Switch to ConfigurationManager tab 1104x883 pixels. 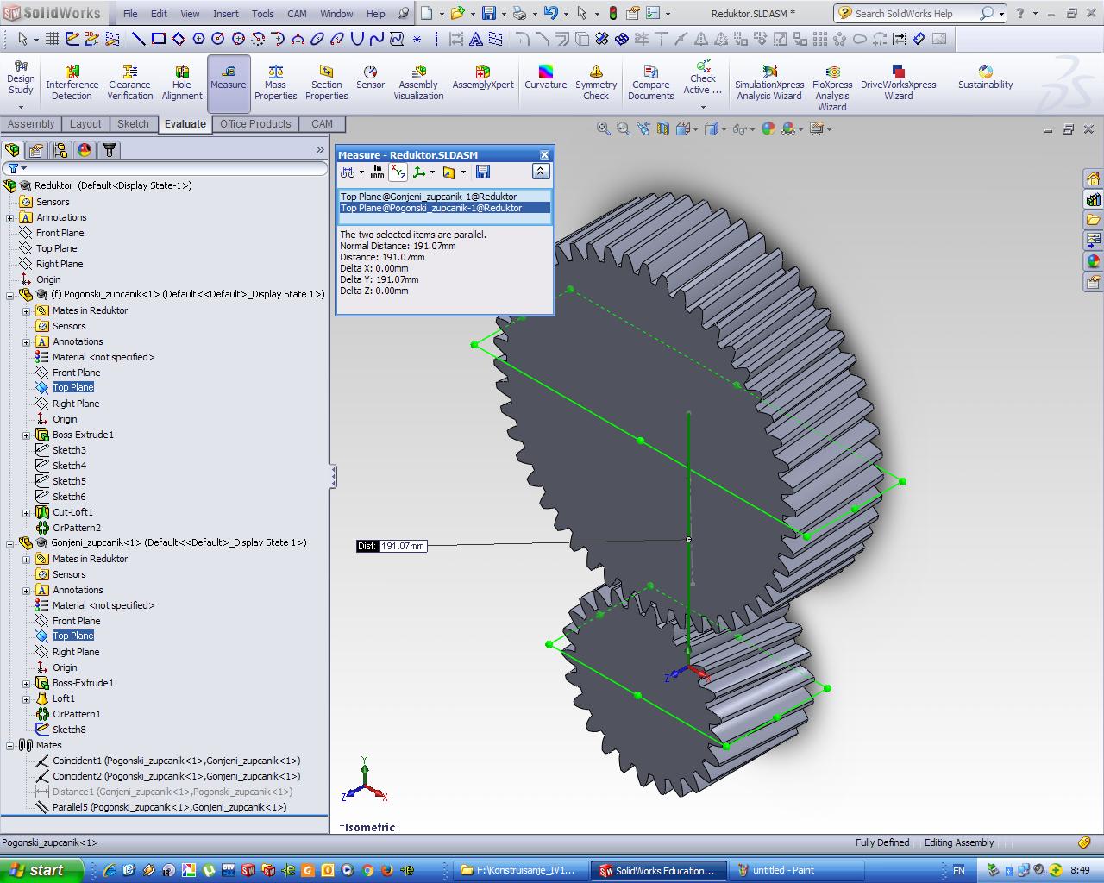pos(60,150)
